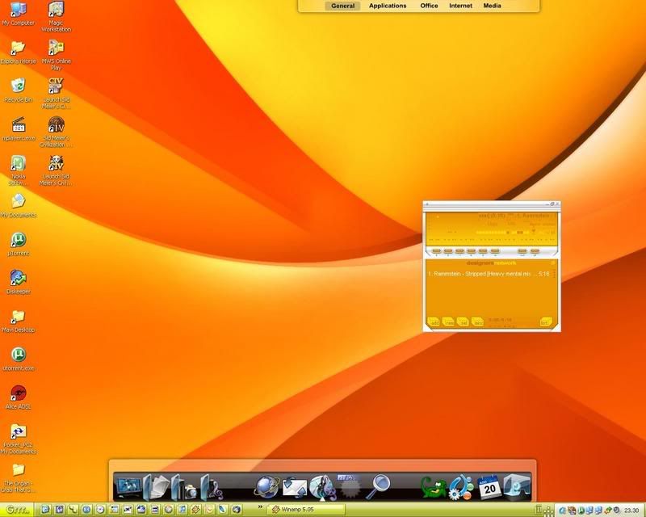Click the Winamp 5.05 taskbar button
This screenshot has width=646, height=517.
click(x=306, y=510)
